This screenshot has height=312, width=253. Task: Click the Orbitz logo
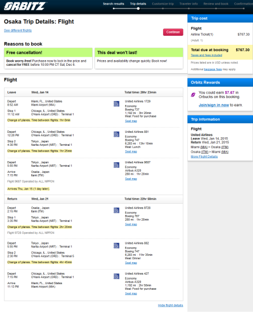(x=25, y=6)
